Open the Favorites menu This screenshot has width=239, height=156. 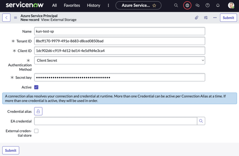(x=72, y=5)
